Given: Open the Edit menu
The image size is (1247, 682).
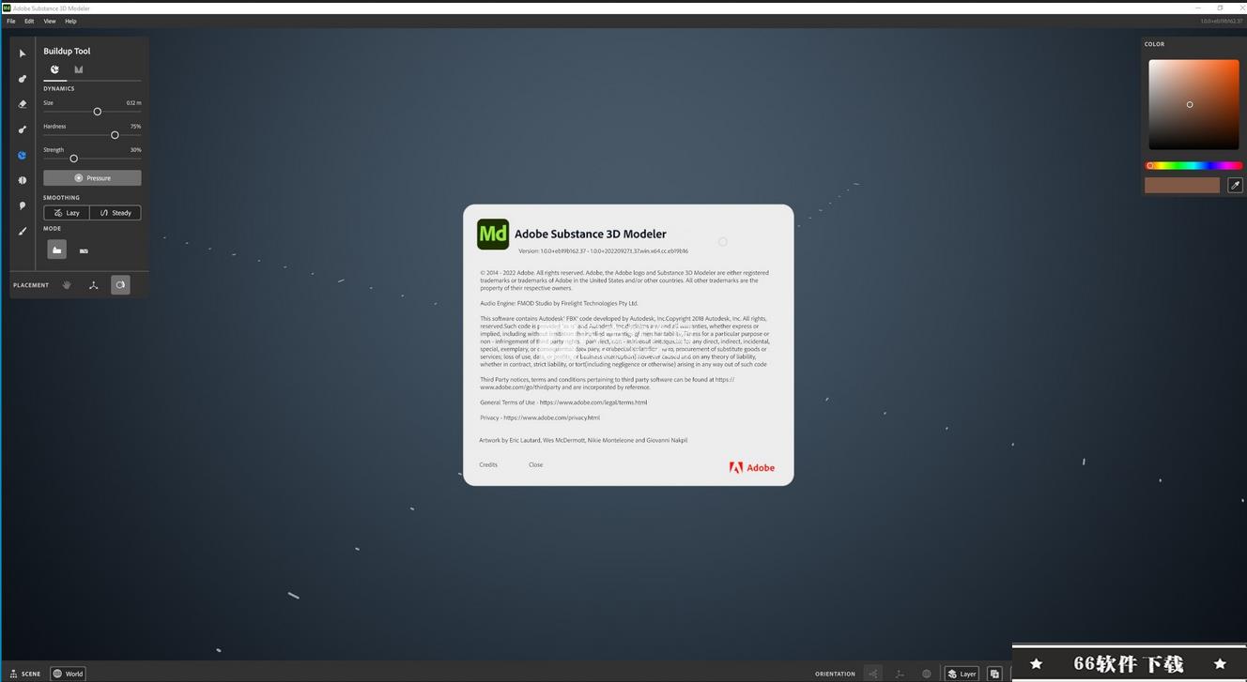Looking at the screenshot, I should click(29, 21).
